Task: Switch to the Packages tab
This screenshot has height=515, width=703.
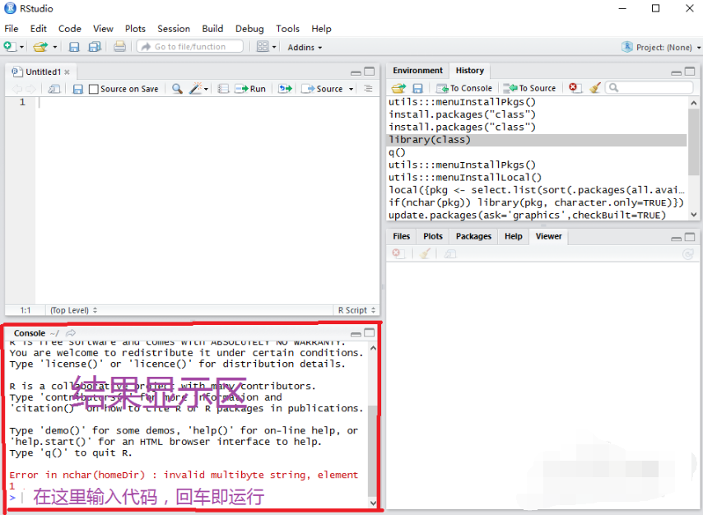Action: 473,236
